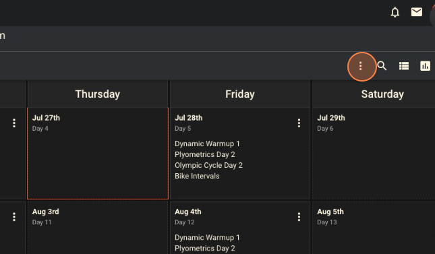Open Jul 28th day options menu
Image resolution: width=435 pixels, height=254 pixels.
(x=299, y=123)
